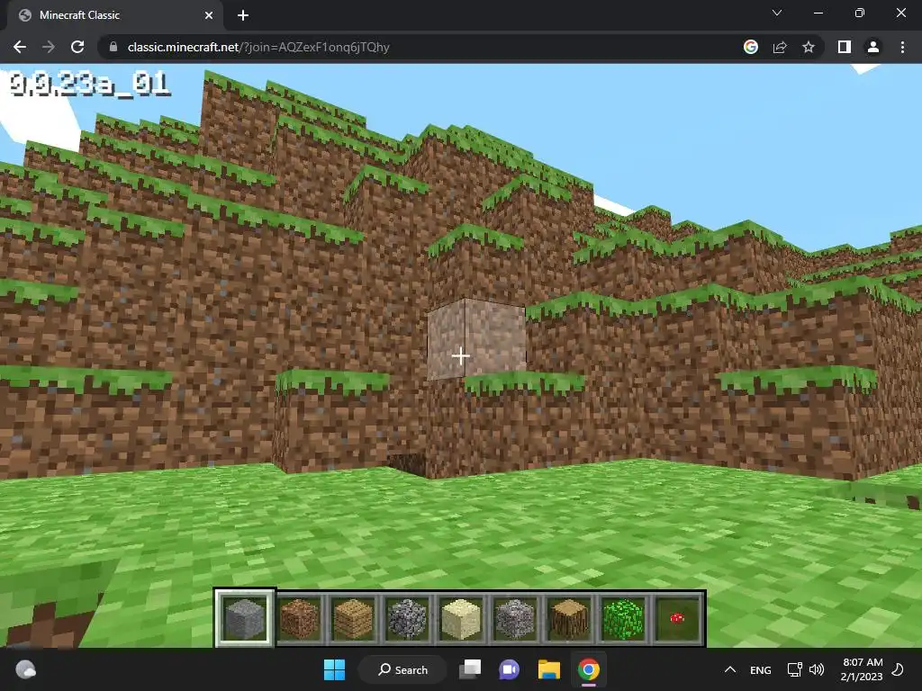Go back to the previous page
This screenshot has height=691, width=922.
click(x=20, y=47)
